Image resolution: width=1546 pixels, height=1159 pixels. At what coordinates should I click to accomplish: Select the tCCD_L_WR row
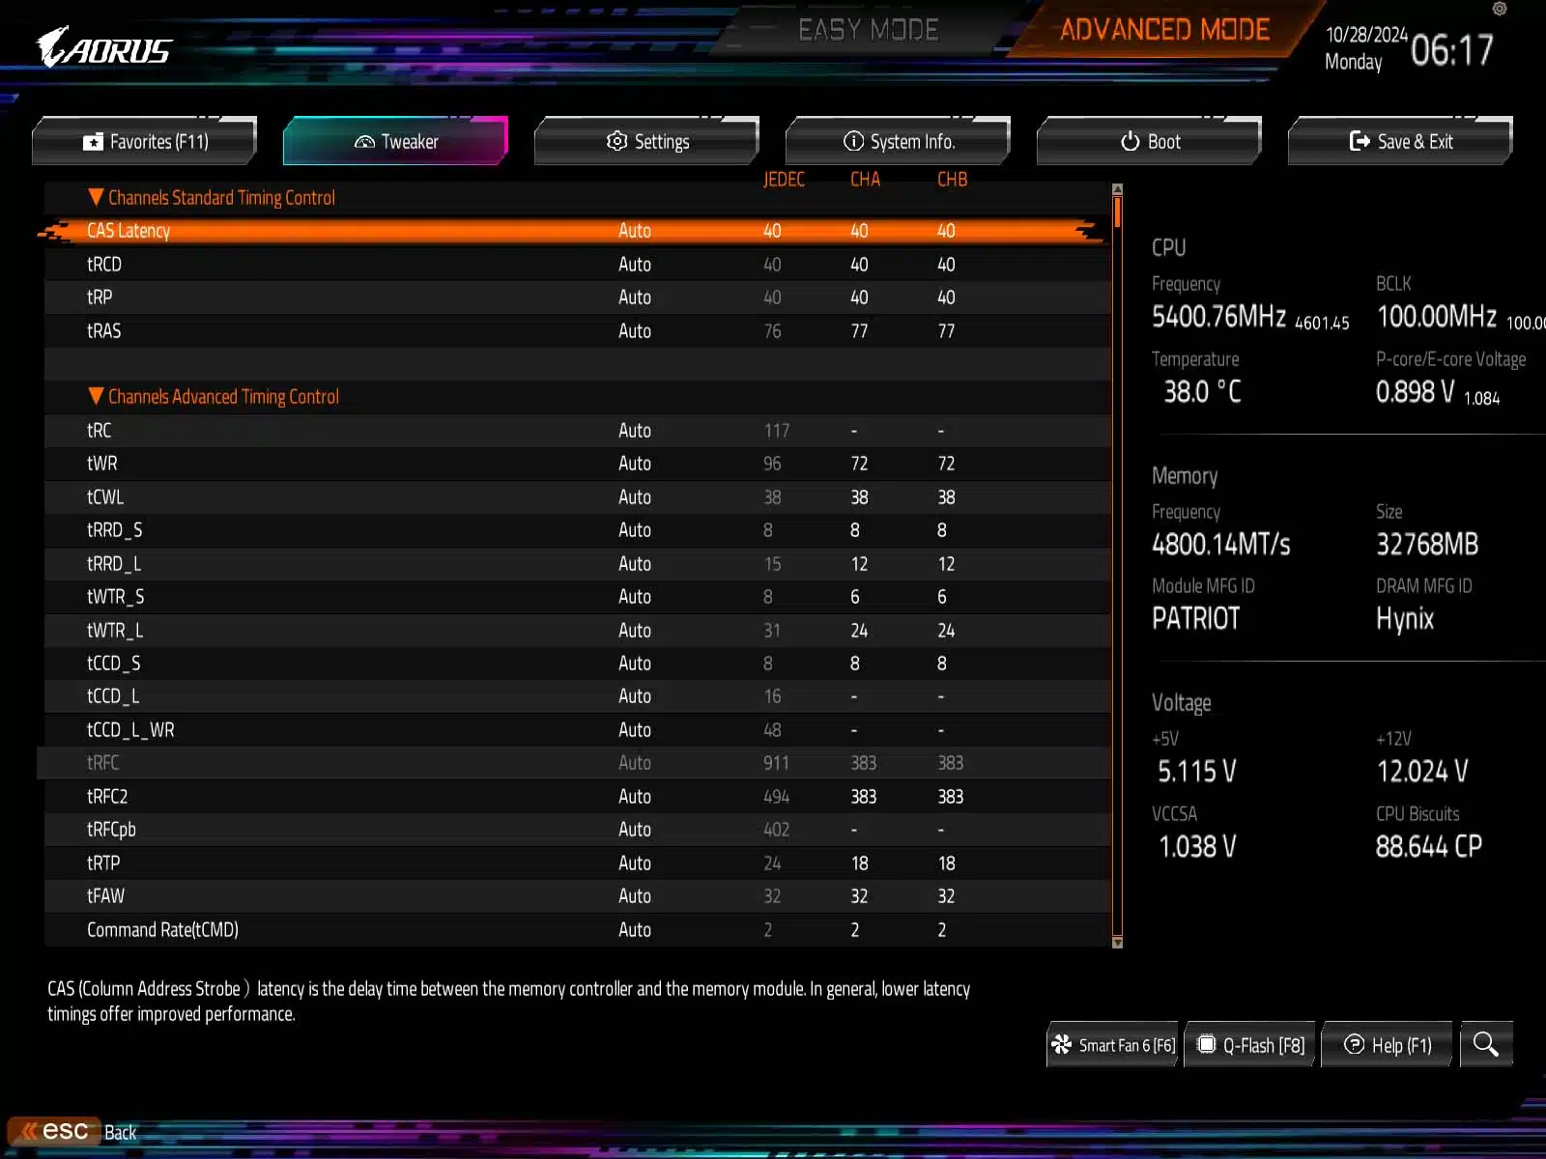coord(578,730)
